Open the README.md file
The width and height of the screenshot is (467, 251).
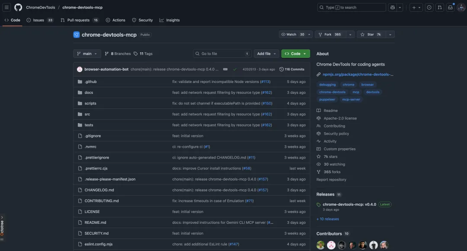point(95,222)
